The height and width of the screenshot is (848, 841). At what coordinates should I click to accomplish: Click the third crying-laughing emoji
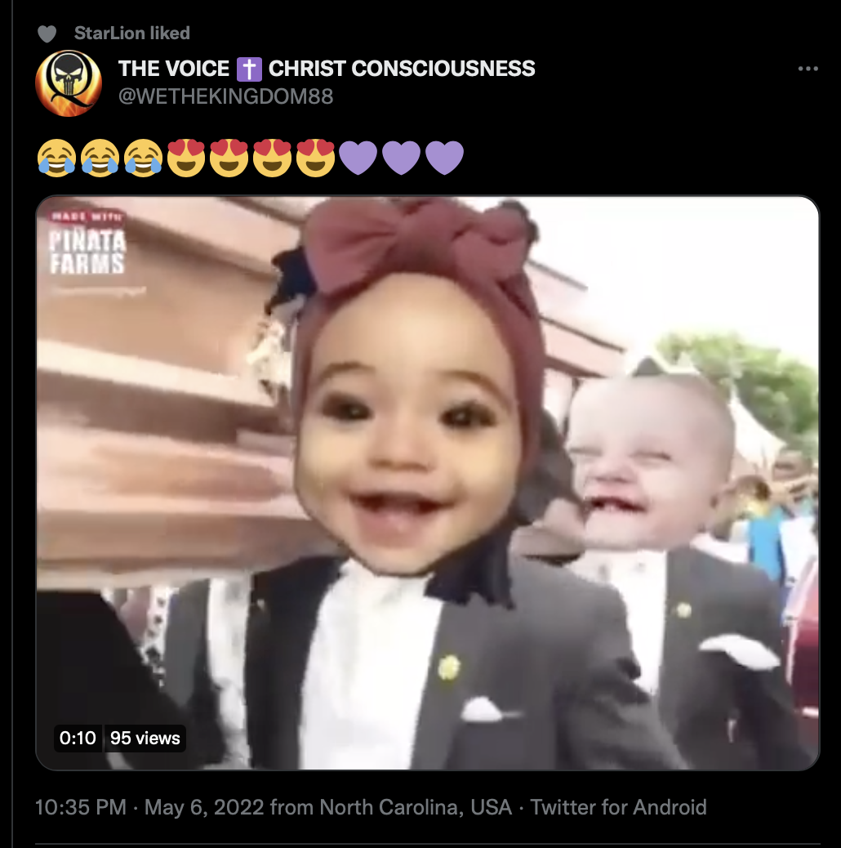pos(143,158)
